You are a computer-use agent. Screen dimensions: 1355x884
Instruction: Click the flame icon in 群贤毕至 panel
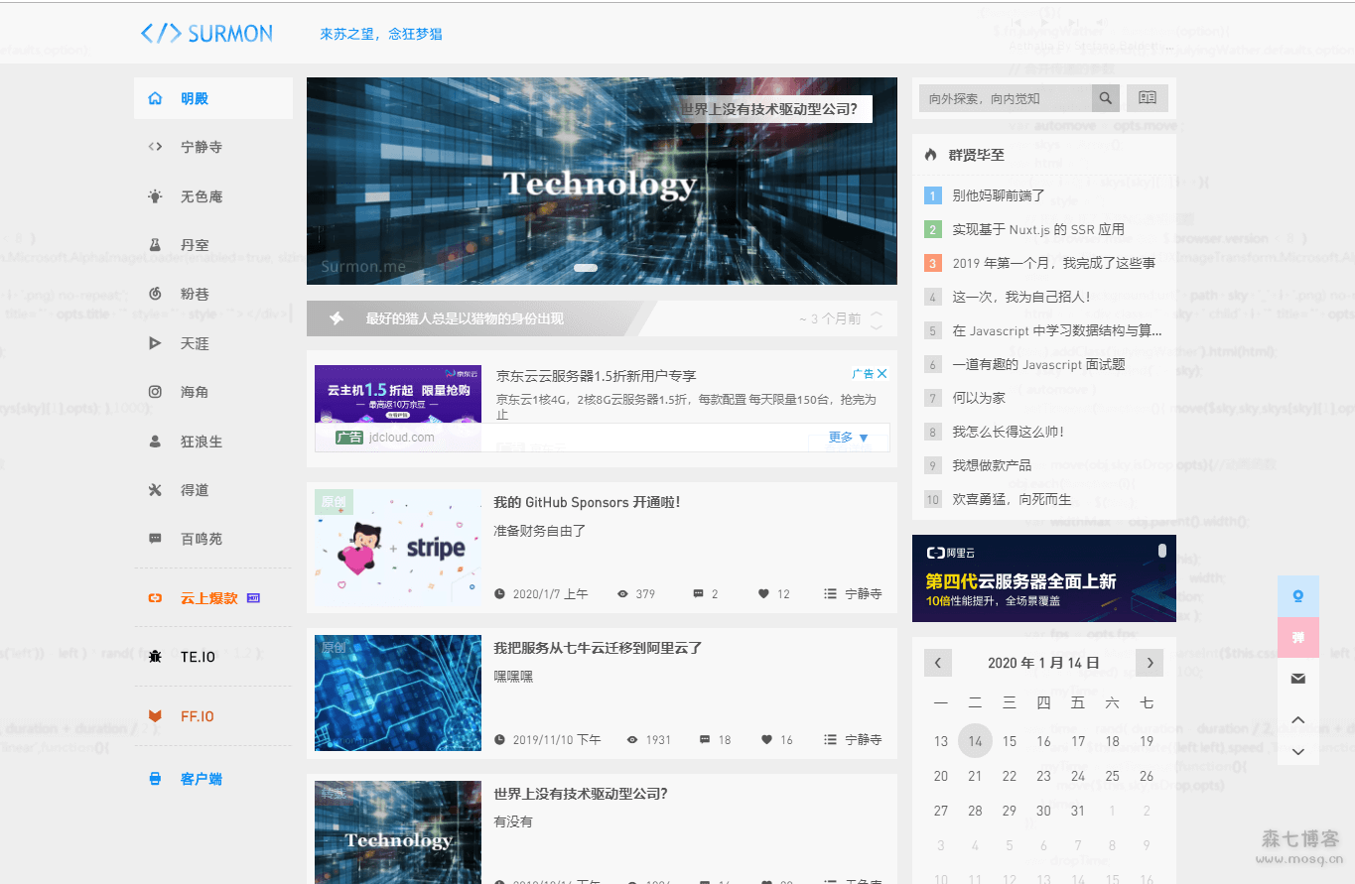(x=932, y=155)
